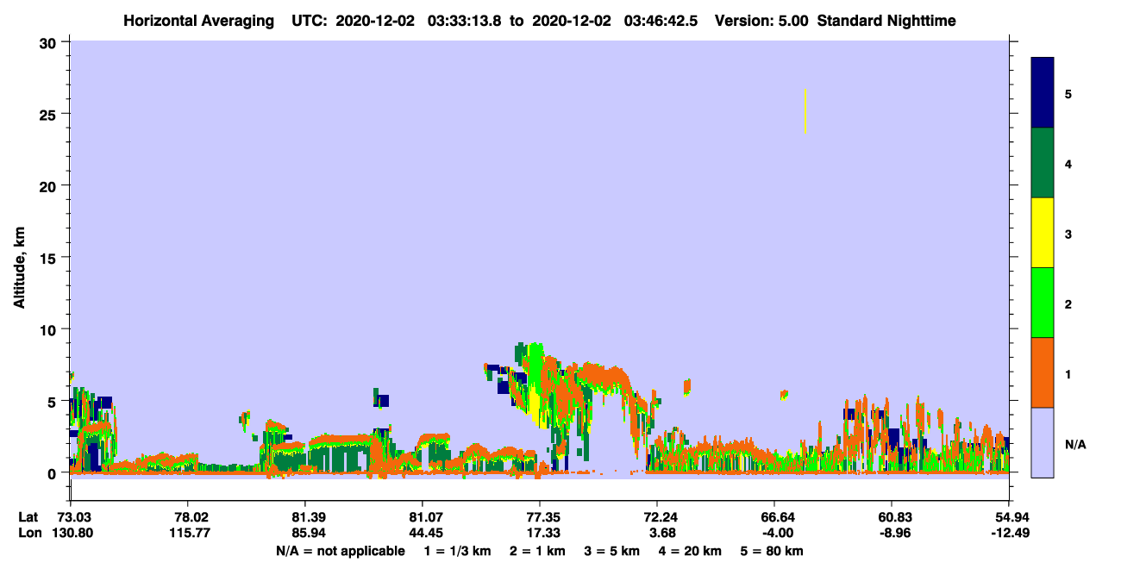Click latitude value 78.02
This screenshot has width=1121, height=575.
(187, 517)
